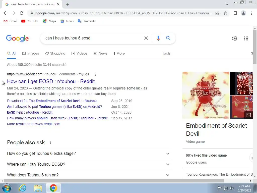Expand 'How do you get Touhou 6 extra stage?'

89,154
